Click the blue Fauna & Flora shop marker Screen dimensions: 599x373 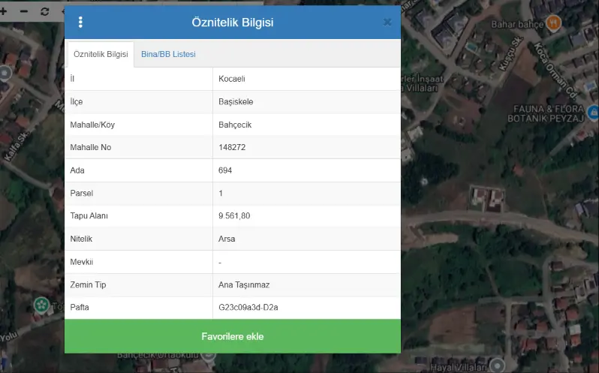(x=593, y=113)
